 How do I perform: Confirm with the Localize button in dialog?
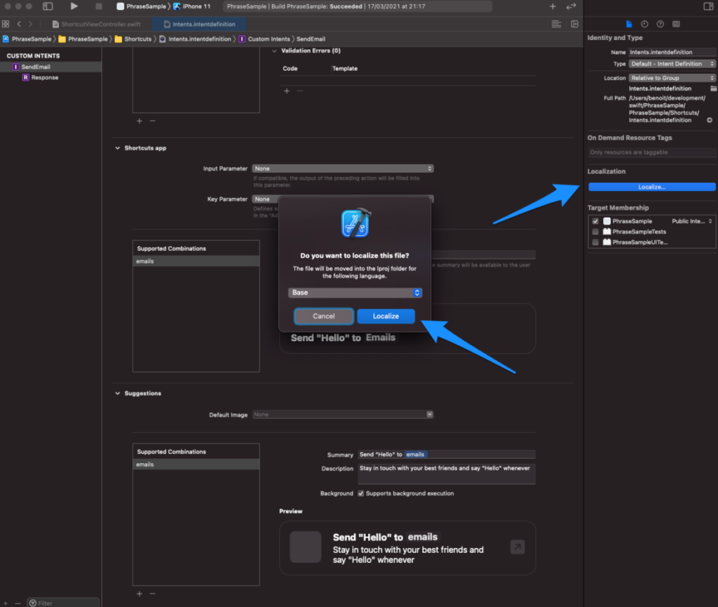point(386,316)
